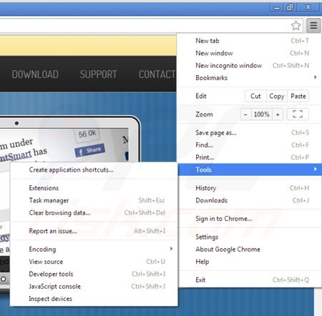
Task: Click the 56.0k share count bubble
Action: (87, 134)
